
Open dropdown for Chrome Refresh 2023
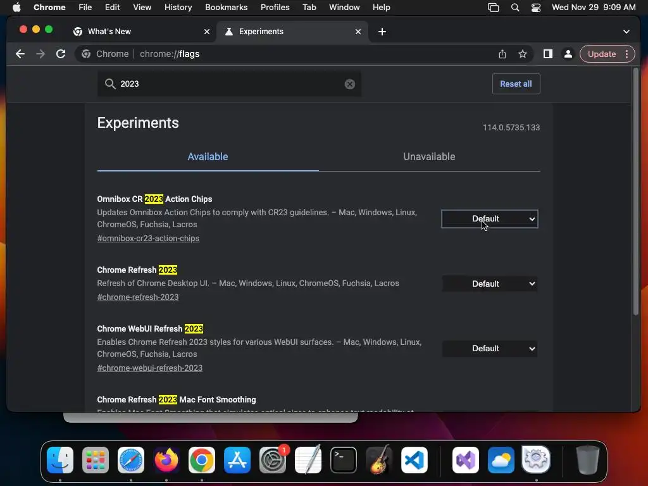(x=490, y=284)
